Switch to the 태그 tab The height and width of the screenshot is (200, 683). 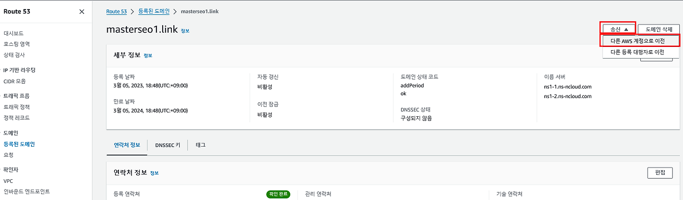201,145
